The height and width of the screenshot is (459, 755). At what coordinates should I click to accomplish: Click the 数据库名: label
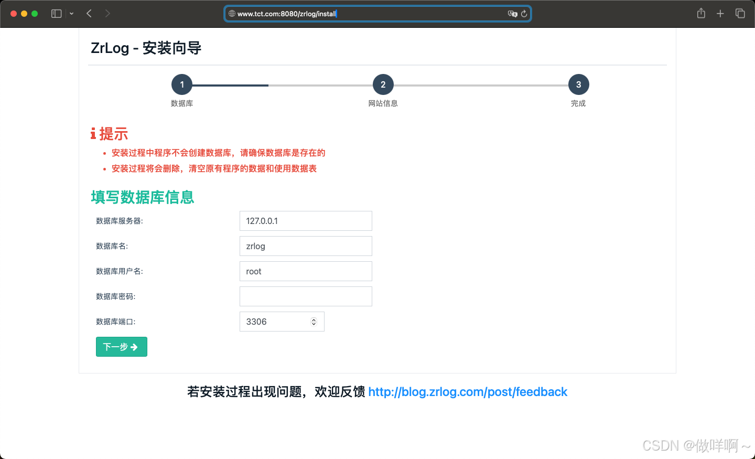(112, 246)
